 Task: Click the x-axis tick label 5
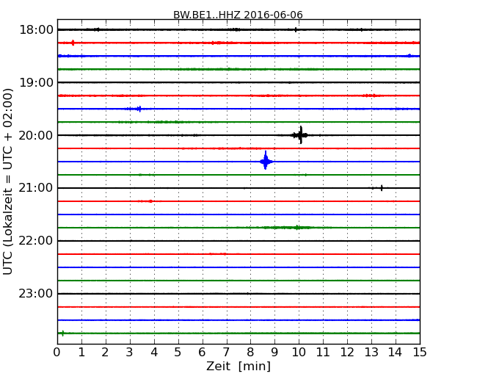tap(178, 353)
